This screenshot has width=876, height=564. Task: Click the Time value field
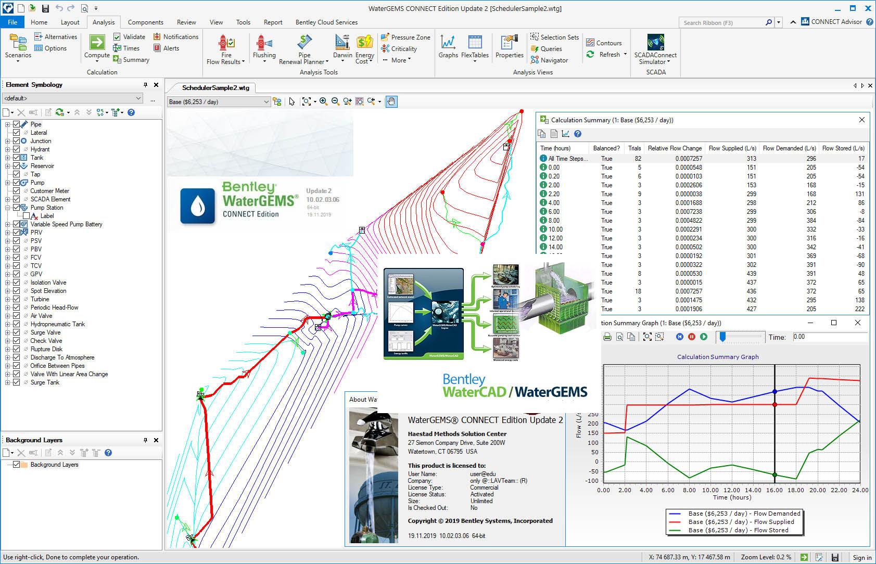(x=830, y=337)
